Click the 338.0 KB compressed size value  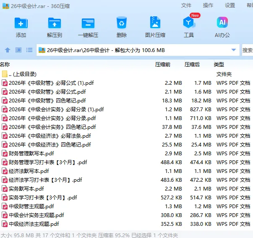click(x=201, y=224)
